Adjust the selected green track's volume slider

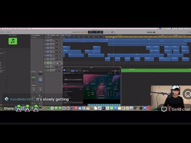click(58, 64)
